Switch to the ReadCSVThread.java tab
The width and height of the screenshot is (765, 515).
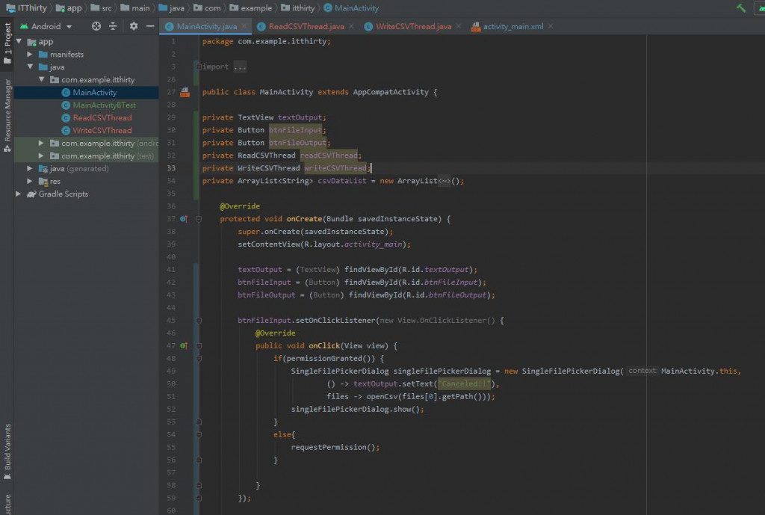tap(306, 27)
